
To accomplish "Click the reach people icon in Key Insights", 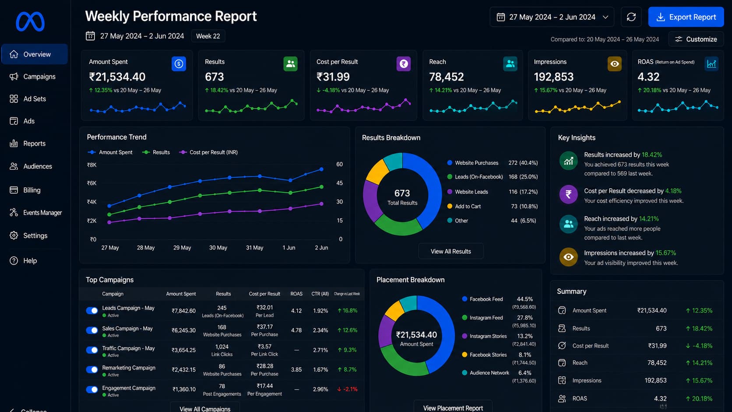I will coord(568,224).
